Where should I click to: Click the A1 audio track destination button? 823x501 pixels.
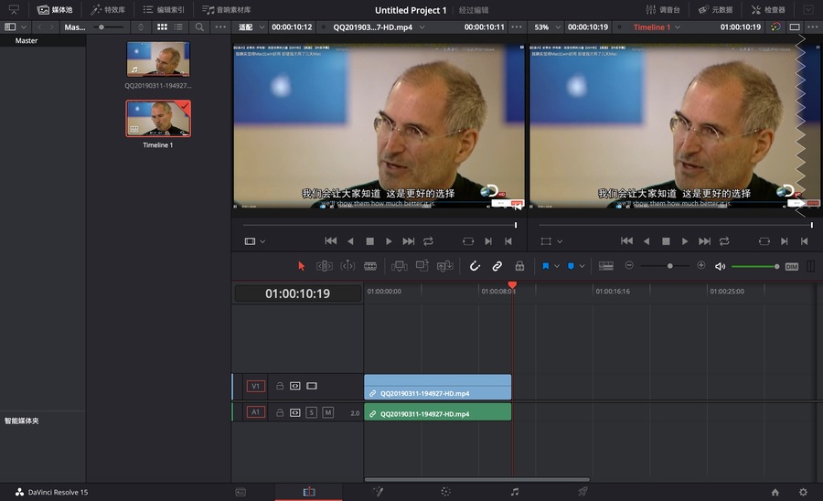pyautogui.click(x=256, y=412)
